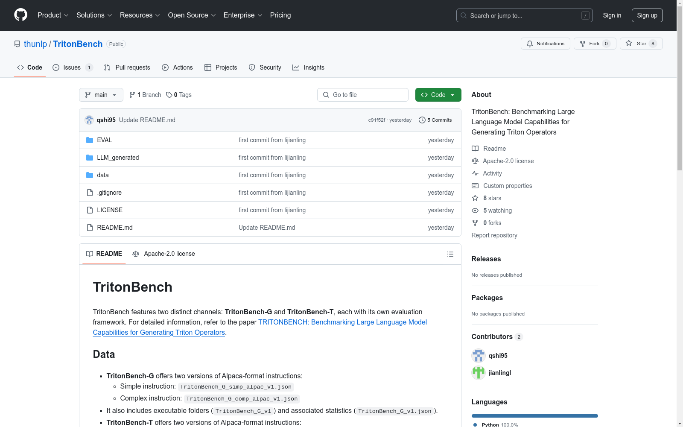Click Report repository
Image resolution: width=683 pixels, height=427 pixels.
click(x=494, y=235)
